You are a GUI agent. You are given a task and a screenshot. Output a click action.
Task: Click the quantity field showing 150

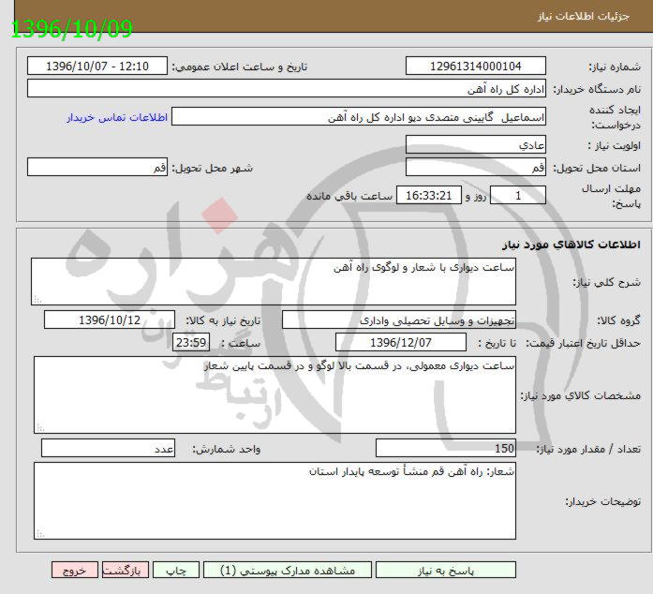446,448
